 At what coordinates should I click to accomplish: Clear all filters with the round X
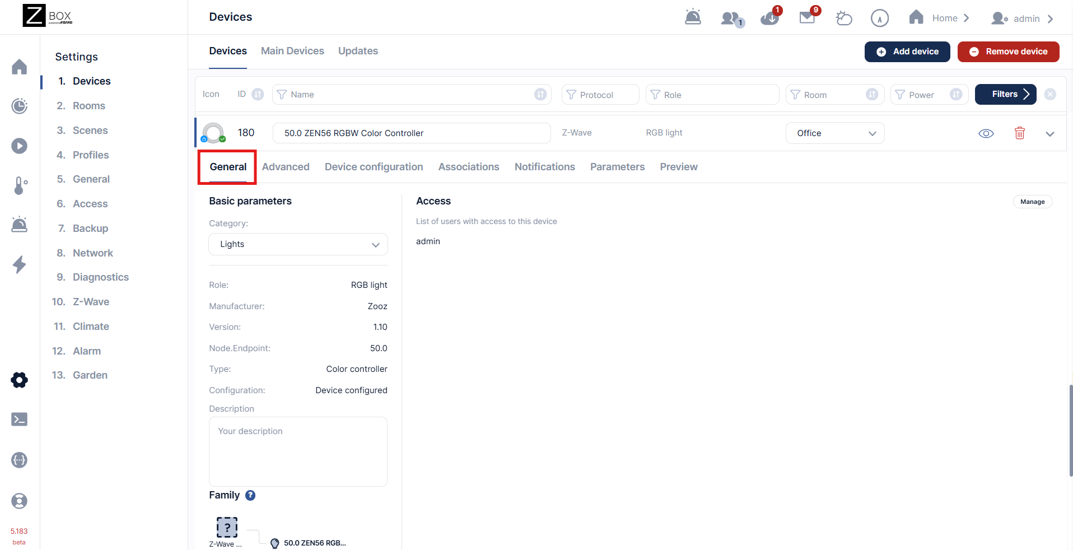coord(1050,95)
